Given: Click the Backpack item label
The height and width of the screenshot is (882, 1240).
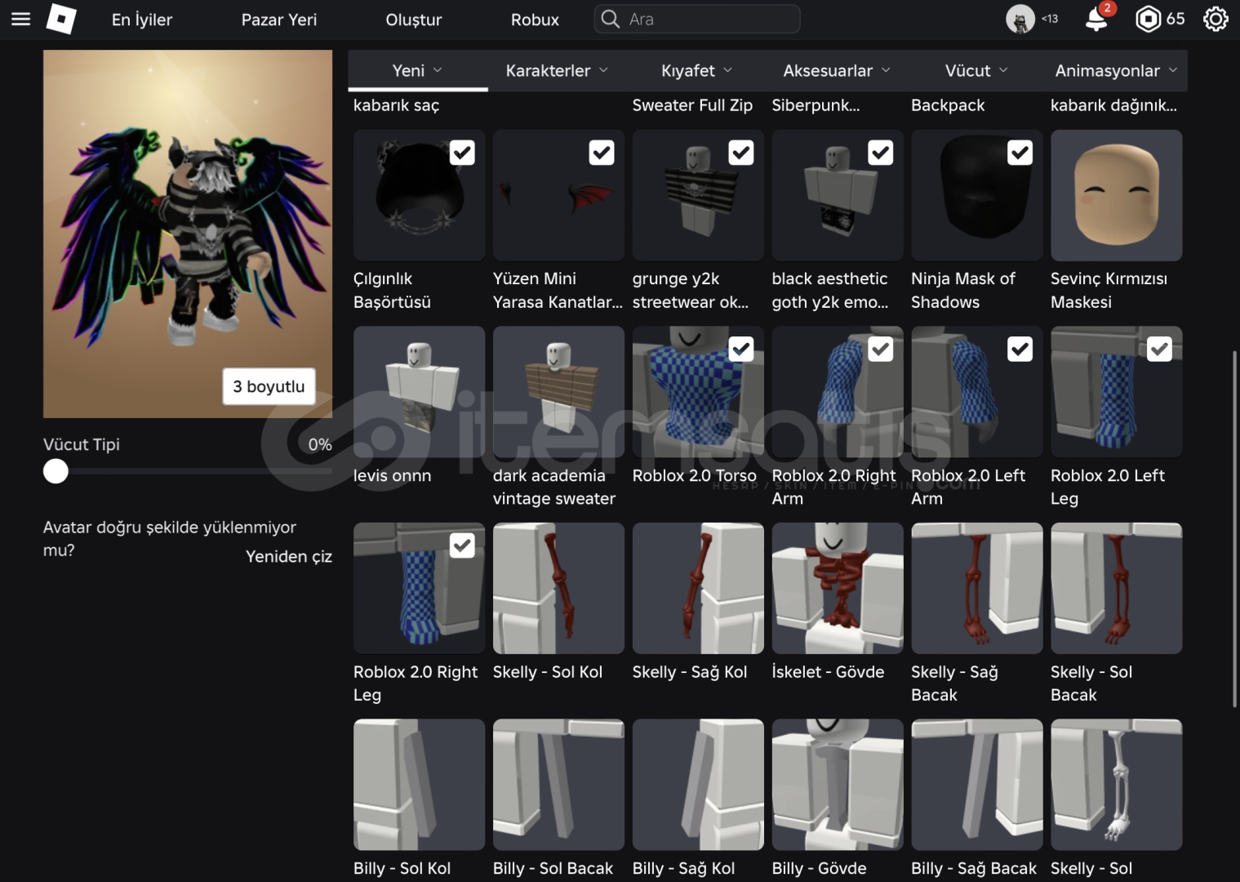Looking at the screenshot, I should pos(948,105).
